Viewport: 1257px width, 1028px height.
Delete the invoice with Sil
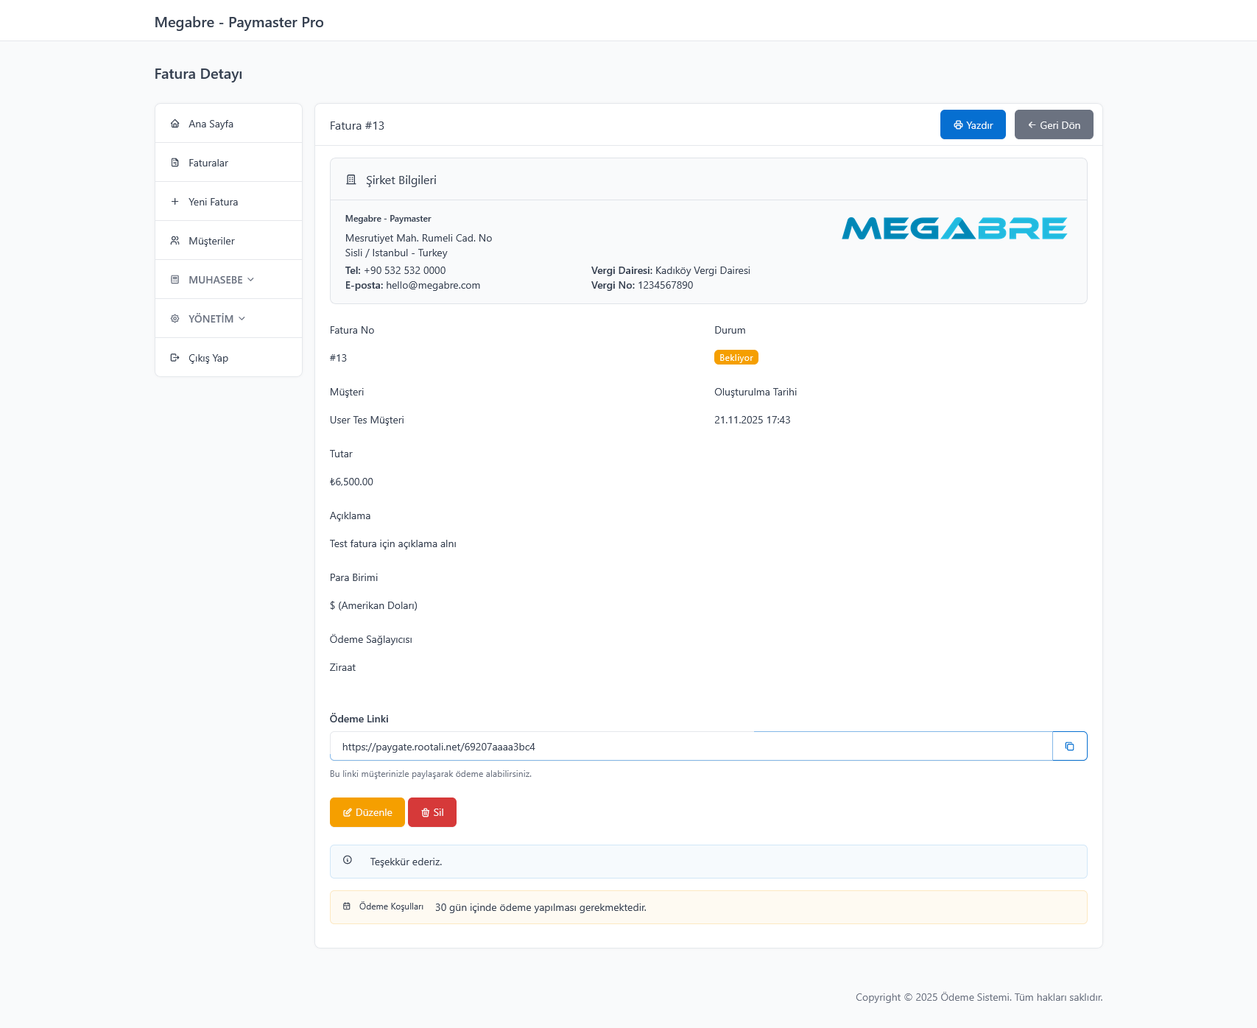432,812
